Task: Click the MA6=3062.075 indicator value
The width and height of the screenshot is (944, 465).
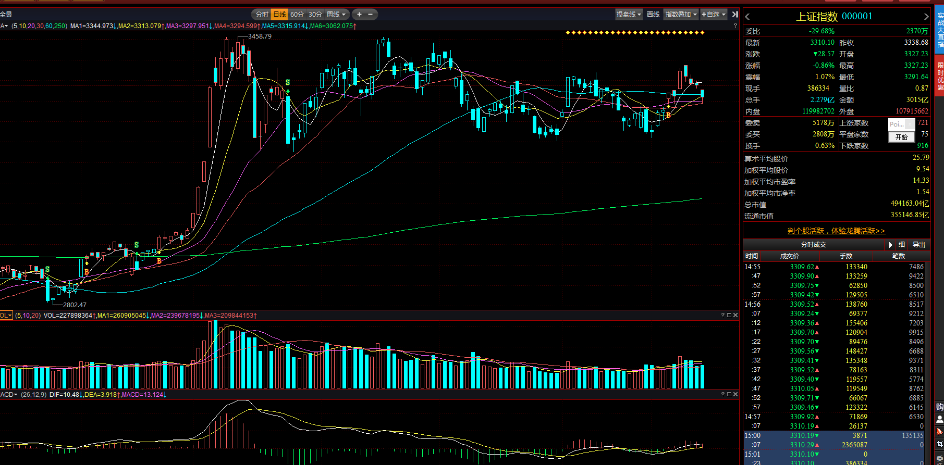Action: [x=332, y=26]
